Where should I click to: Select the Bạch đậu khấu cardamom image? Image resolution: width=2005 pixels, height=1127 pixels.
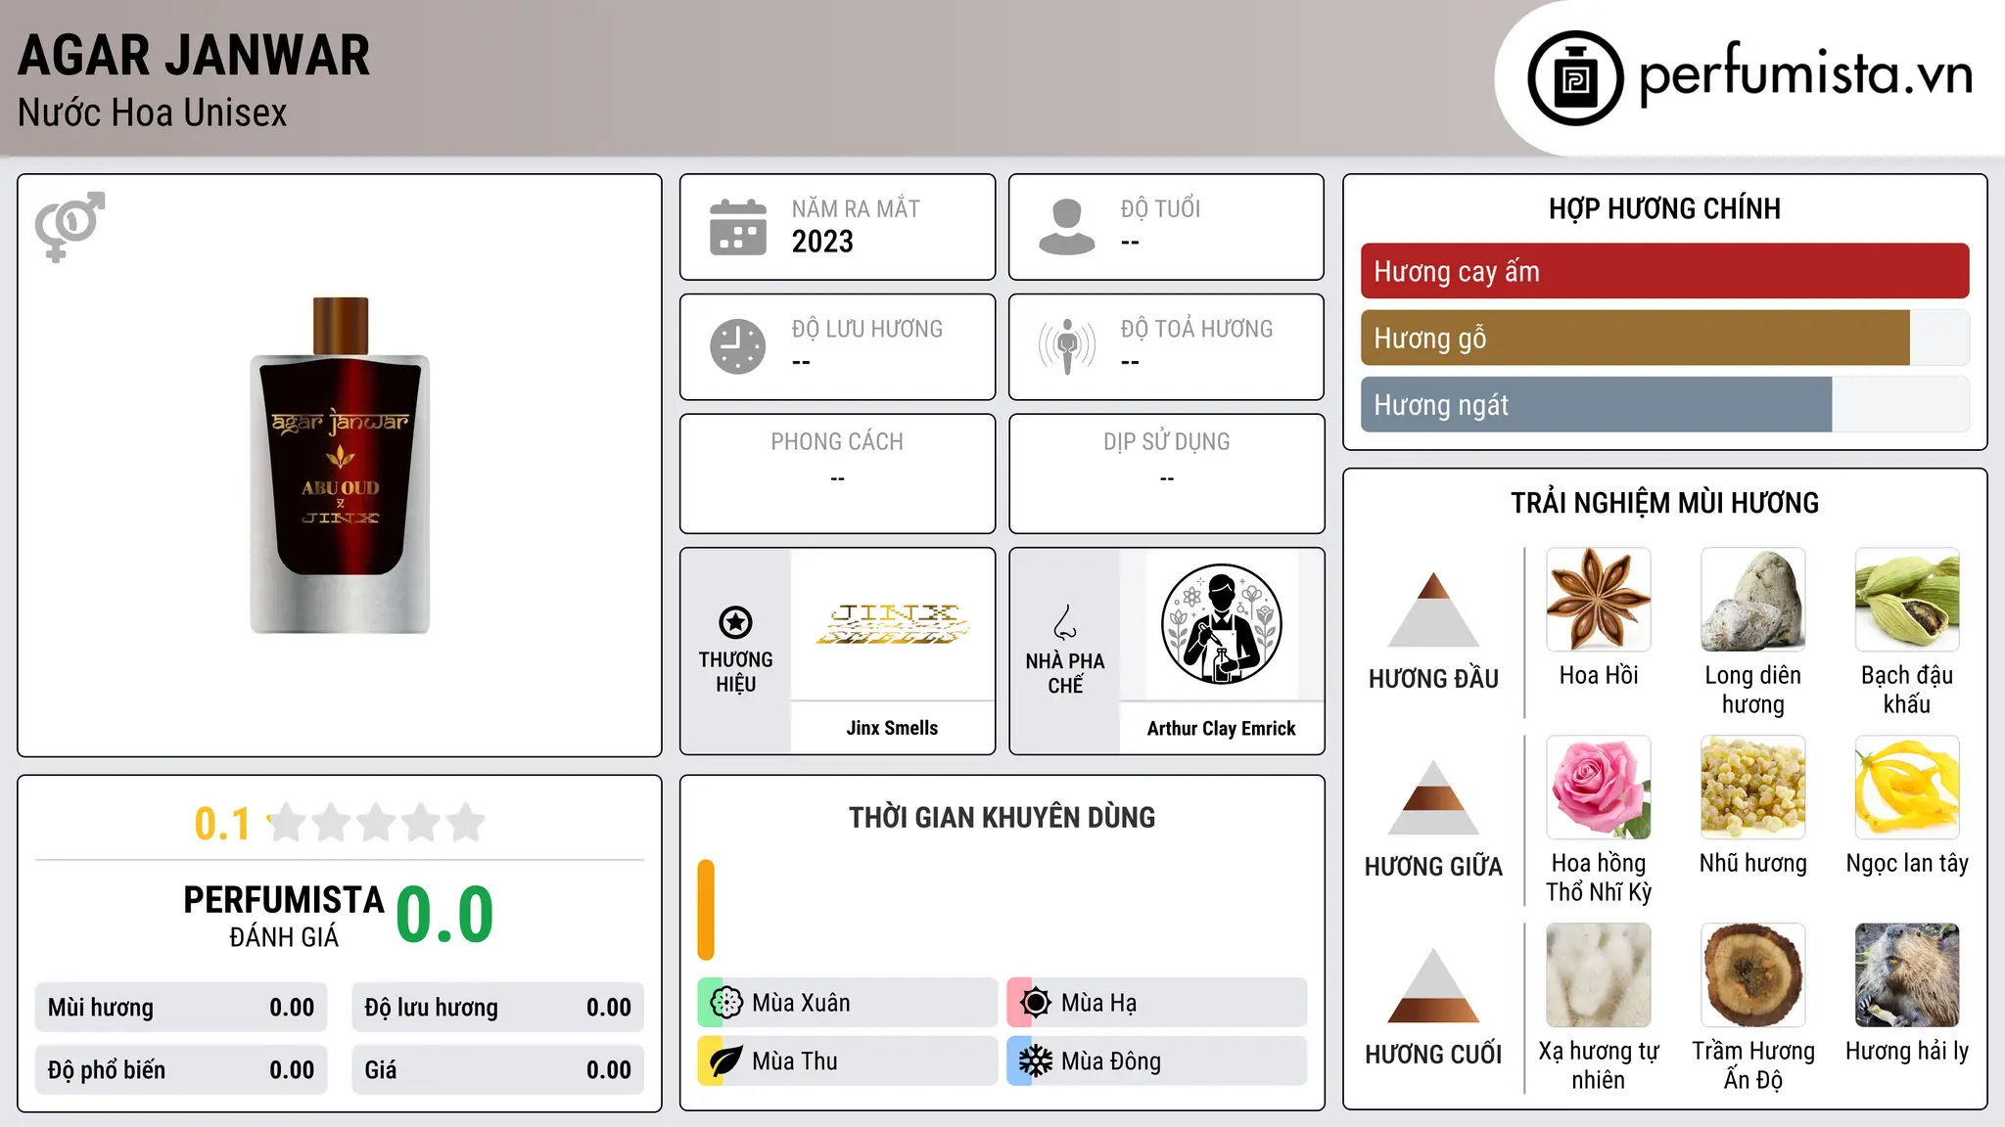1907,600
